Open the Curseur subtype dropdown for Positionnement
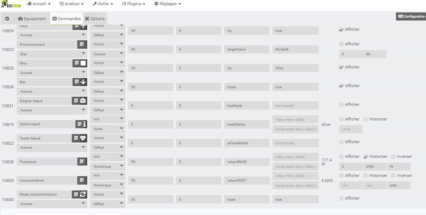Screen dimensions: 426x215 click(x=108, y=54)
